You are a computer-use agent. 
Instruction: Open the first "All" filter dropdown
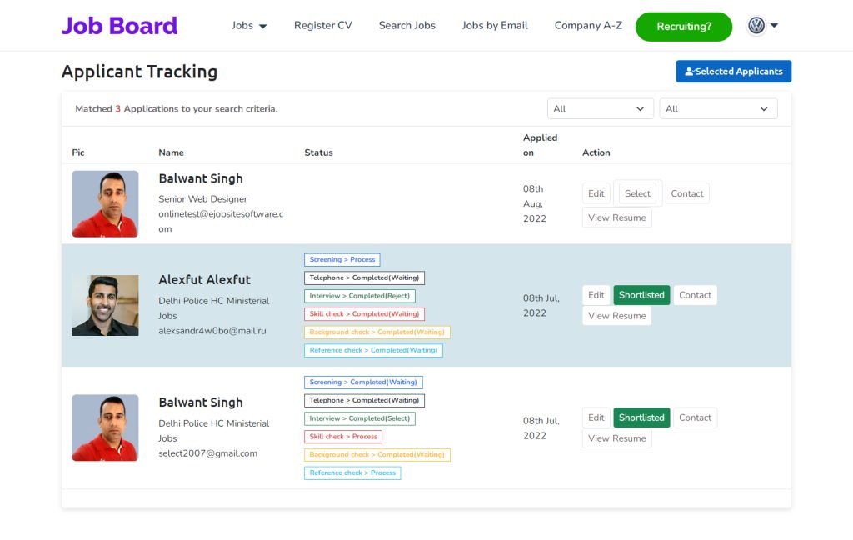click(x=600, y=108)
